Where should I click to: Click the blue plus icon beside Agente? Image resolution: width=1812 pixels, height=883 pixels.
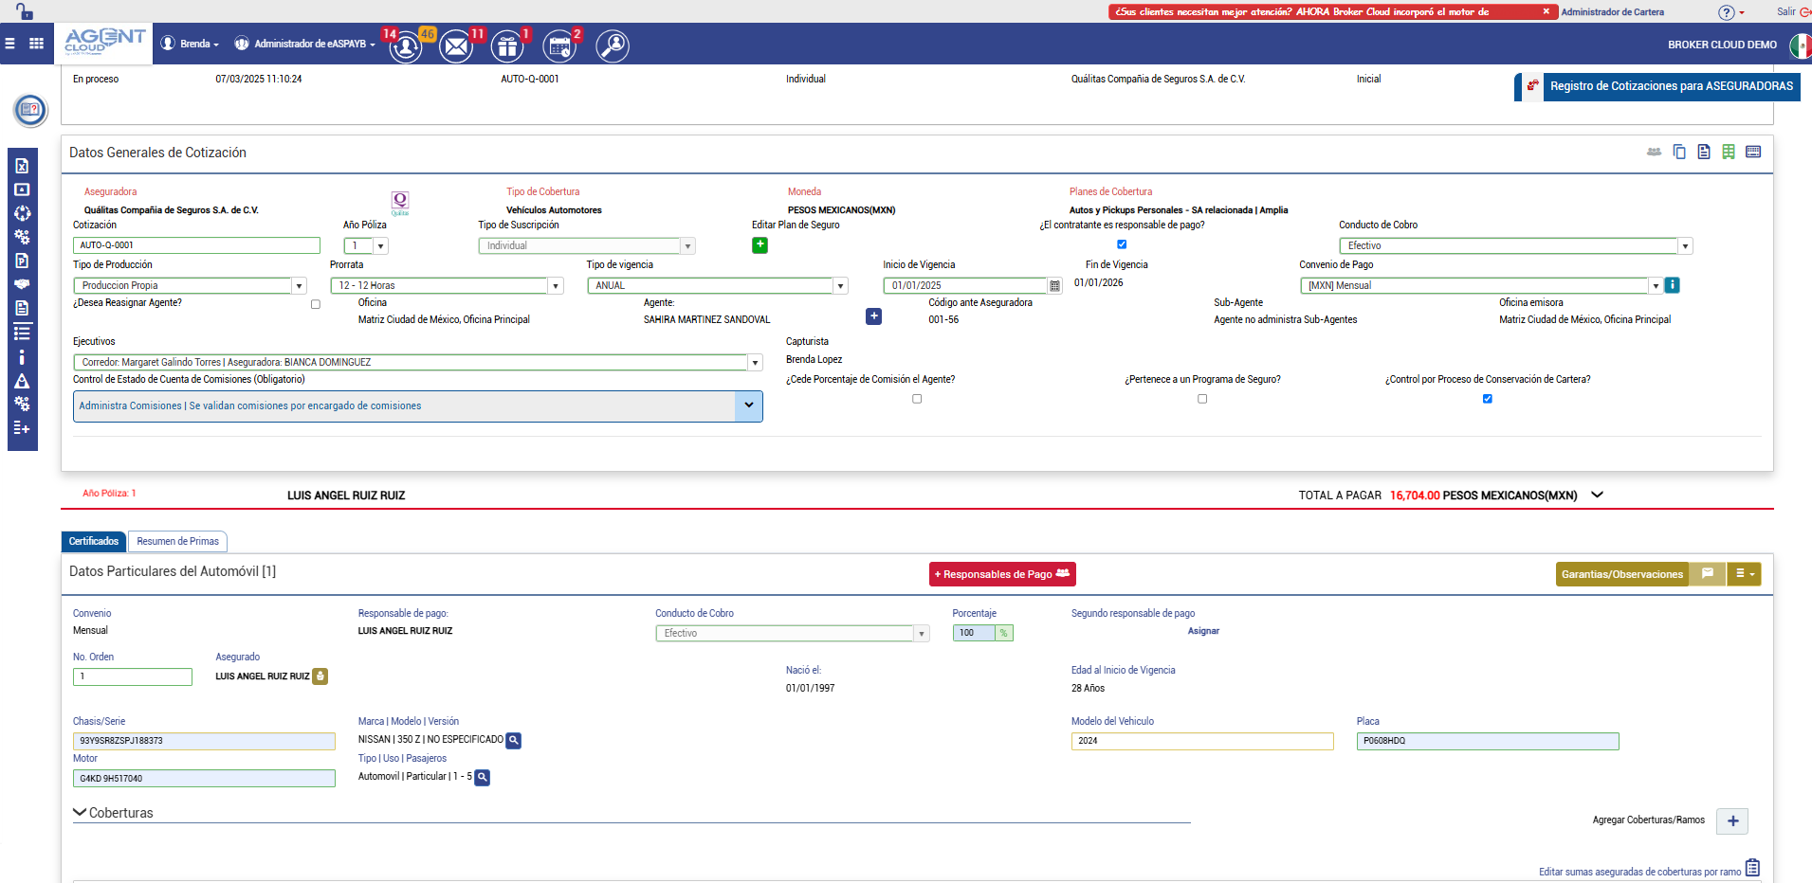873,316
